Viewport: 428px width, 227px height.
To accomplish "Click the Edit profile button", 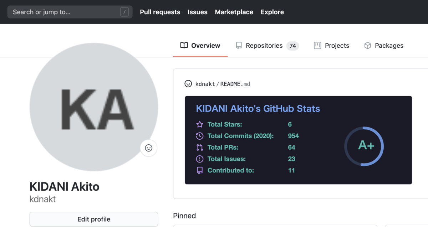I will tap(94, 219).
